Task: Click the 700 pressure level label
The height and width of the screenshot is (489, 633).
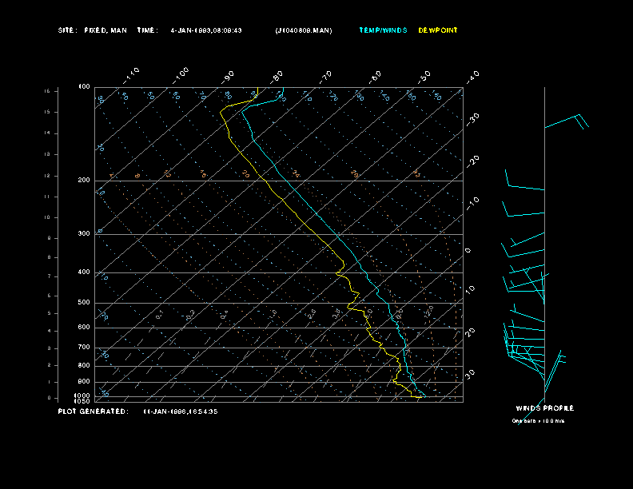Action: 85,347
